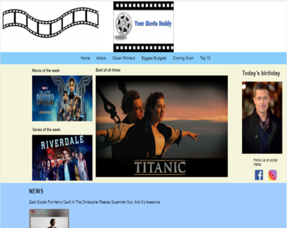Open the Oscar Winners page
This screenshot has width=287, height=228.
pyautogui.click(x=124, y=58)
